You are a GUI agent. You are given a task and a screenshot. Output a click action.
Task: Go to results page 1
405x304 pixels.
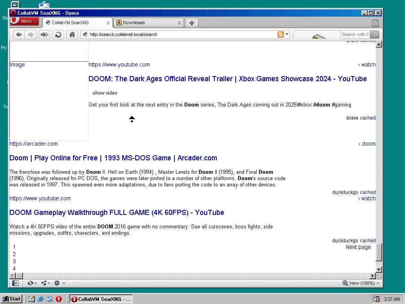[x=14, y=247]
